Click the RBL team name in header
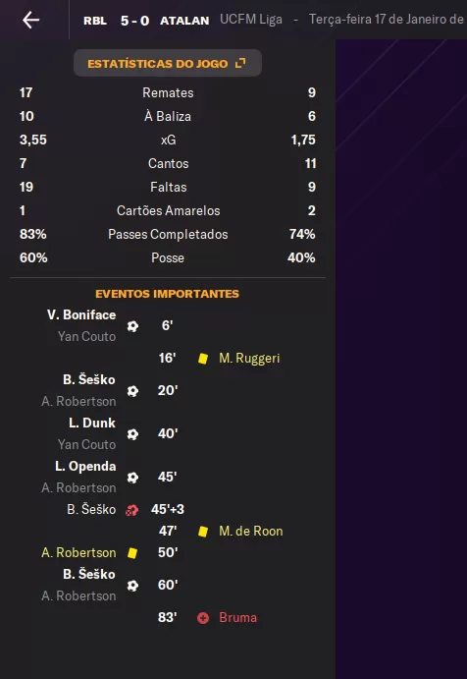467x679 pixels. coord(95,21)
